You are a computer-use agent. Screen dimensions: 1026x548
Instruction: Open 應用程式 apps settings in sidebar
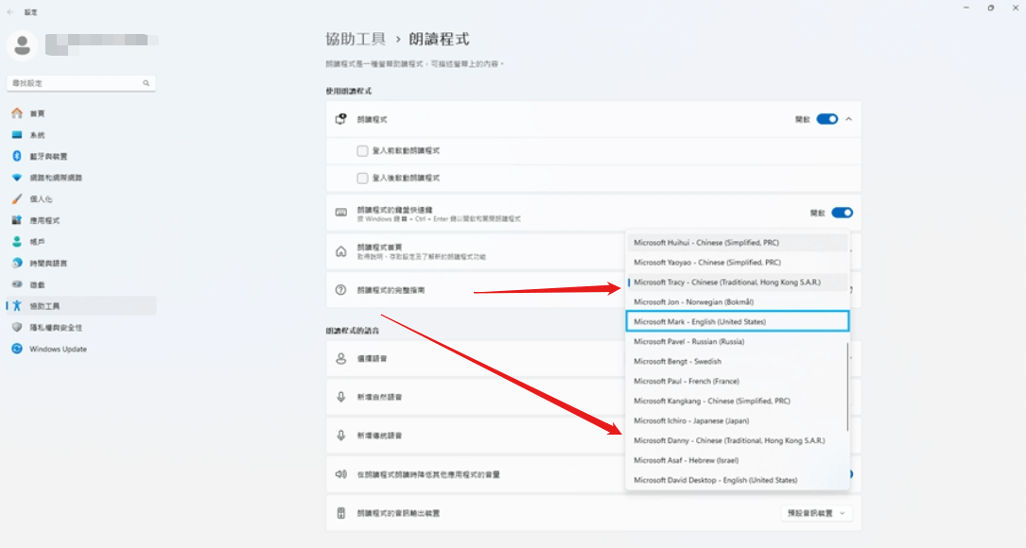coord(81,220)
